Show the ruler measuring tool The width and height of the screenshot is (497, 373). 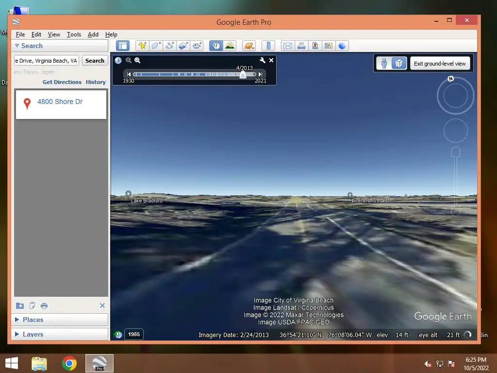(268, 46)
